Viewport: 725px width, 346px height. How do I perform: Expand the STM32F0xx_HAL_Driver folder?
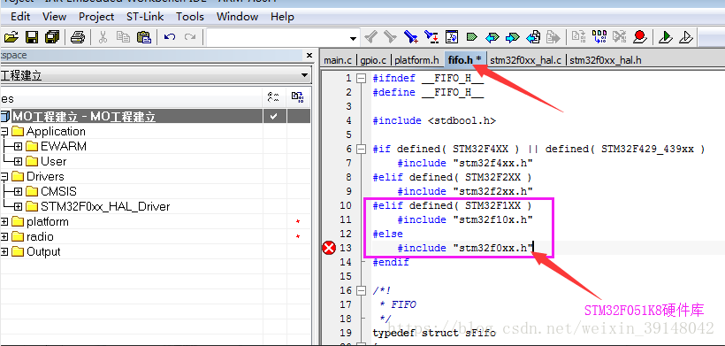18,206
